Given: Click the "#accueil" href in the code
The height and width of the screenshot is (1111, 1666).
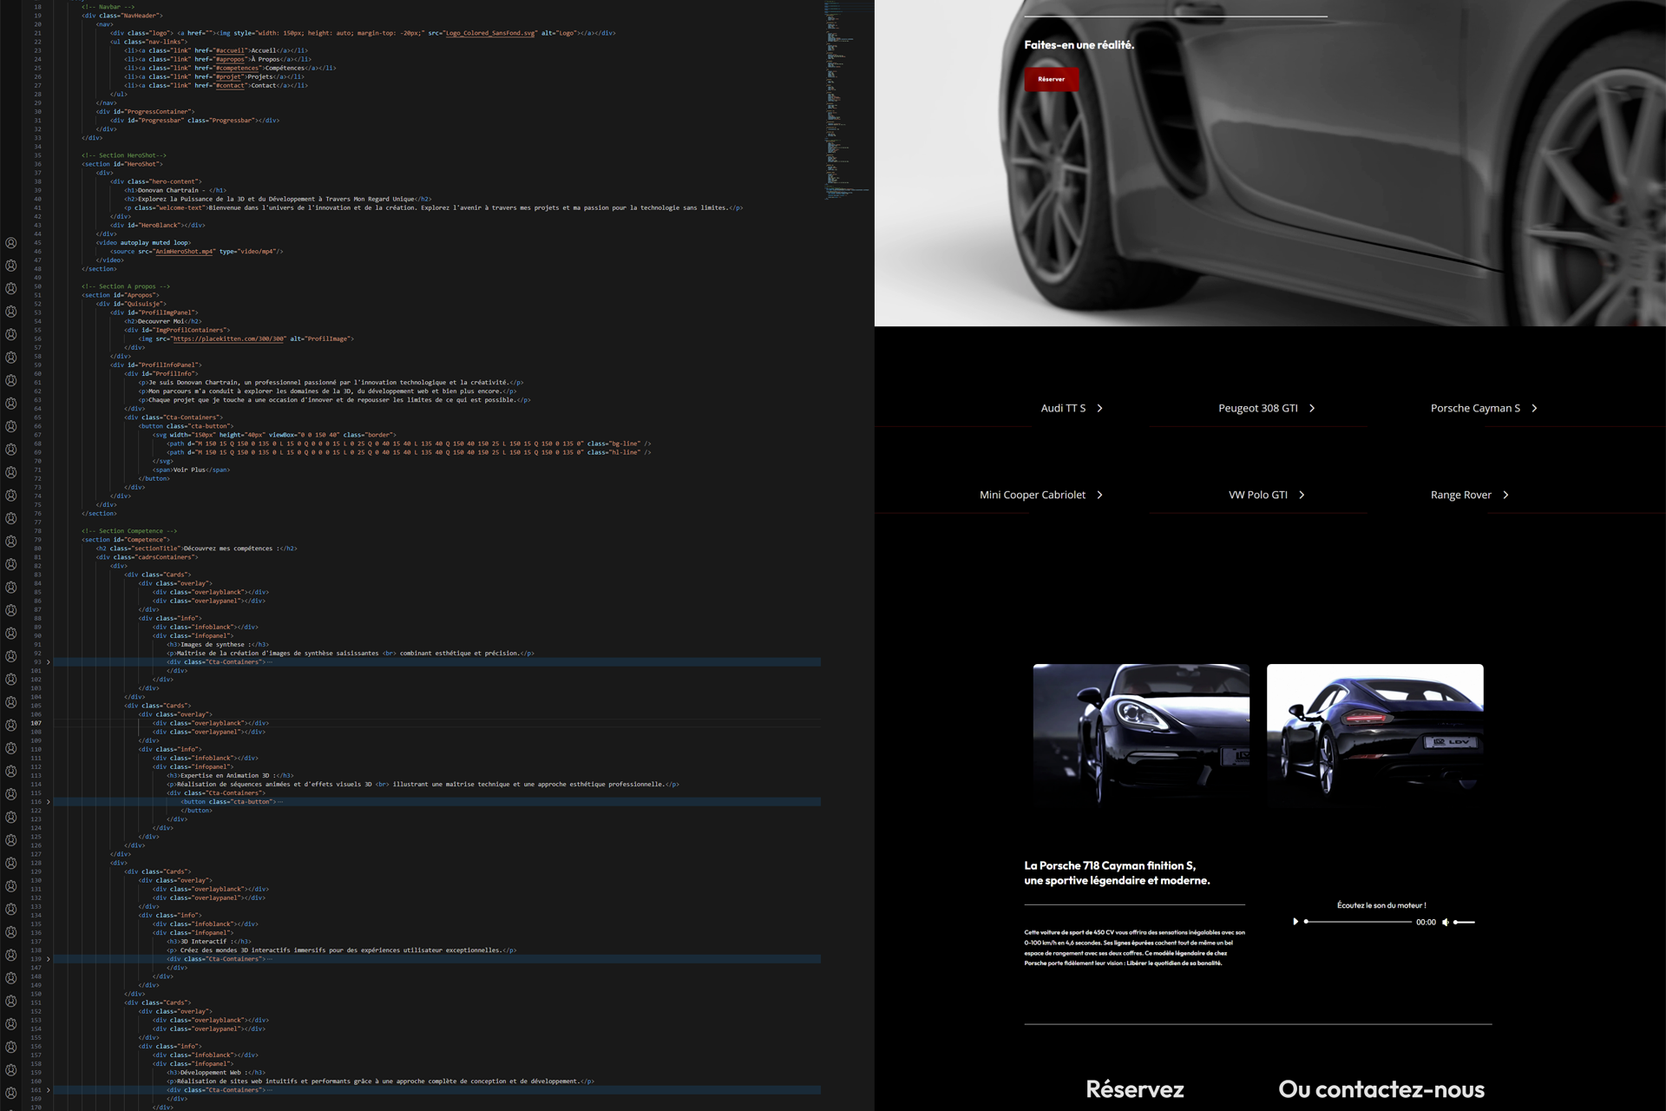Looking at the screenshot, I should 232,50.
